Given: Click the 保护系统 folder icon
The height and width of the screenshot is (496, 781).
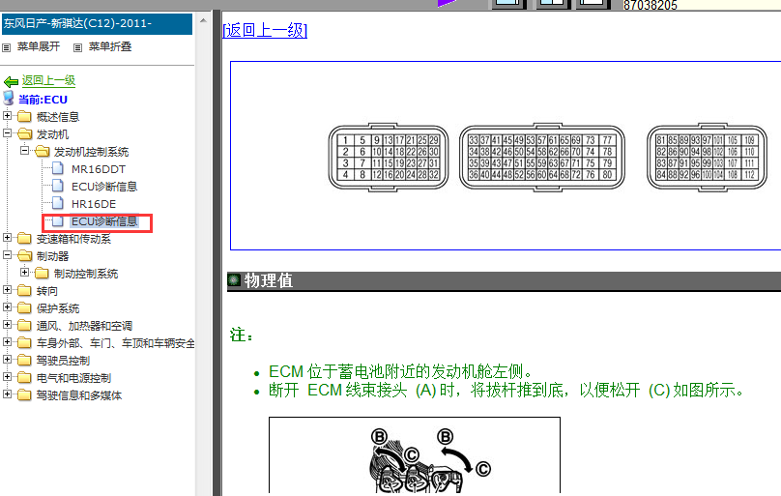Looking at the screenshot, I should click(x=24, y=308).
